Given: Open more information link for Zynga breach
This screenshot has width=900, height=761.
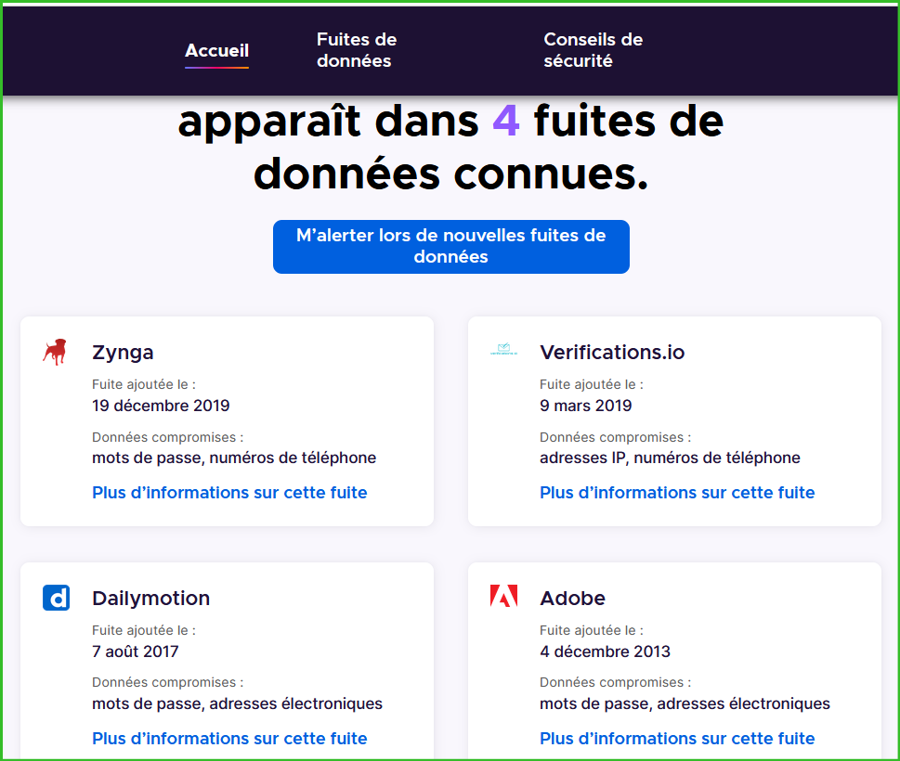Looking at the screenshot, I should (x=229, y=493).
